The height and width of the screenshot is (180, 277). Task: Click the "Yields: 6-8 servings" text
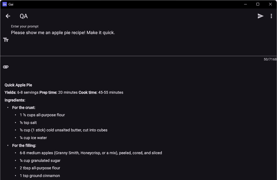tap(21, 93)
